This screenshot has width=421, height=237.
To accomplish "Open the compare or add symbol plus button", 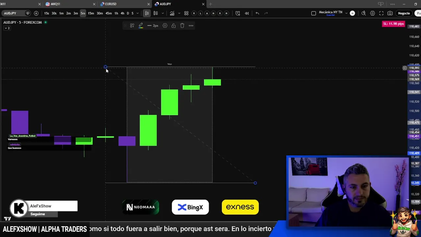I will [36, 13].
